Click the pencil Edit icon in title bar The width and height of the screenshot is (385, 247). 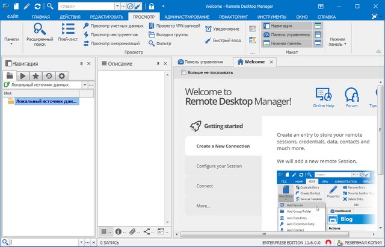(26, 6)
